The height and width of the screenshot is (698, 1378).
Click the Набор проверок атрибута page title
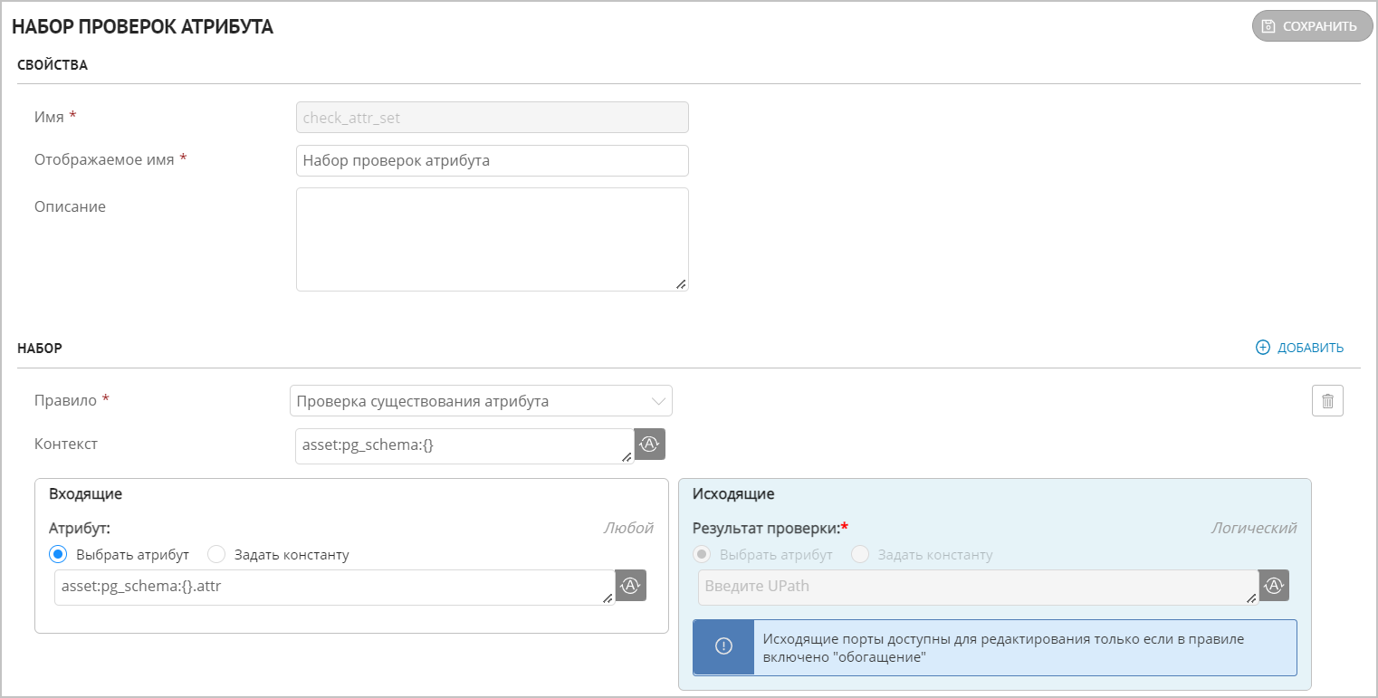143,26
